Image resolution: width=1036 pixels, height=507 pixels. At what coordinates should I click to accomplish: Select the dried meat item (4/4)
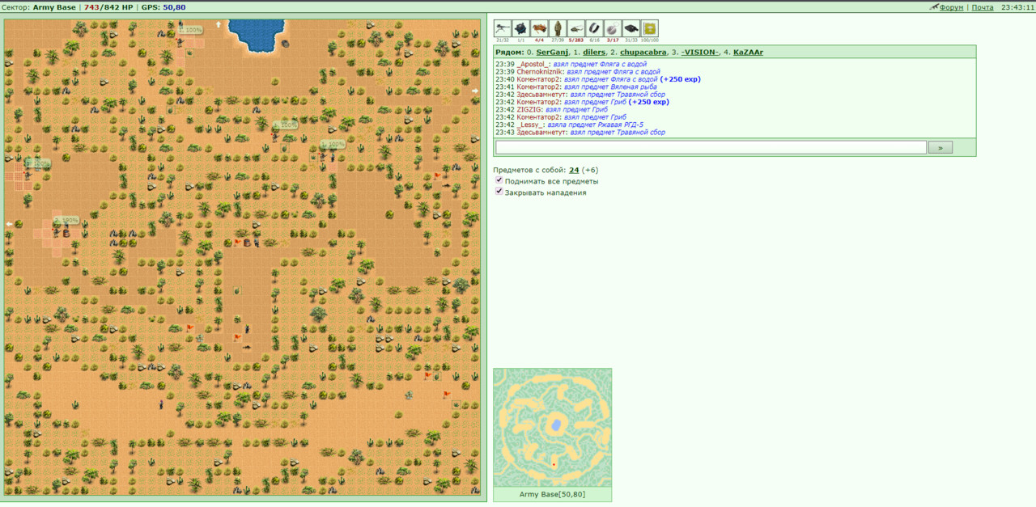(x=539, y=28)
